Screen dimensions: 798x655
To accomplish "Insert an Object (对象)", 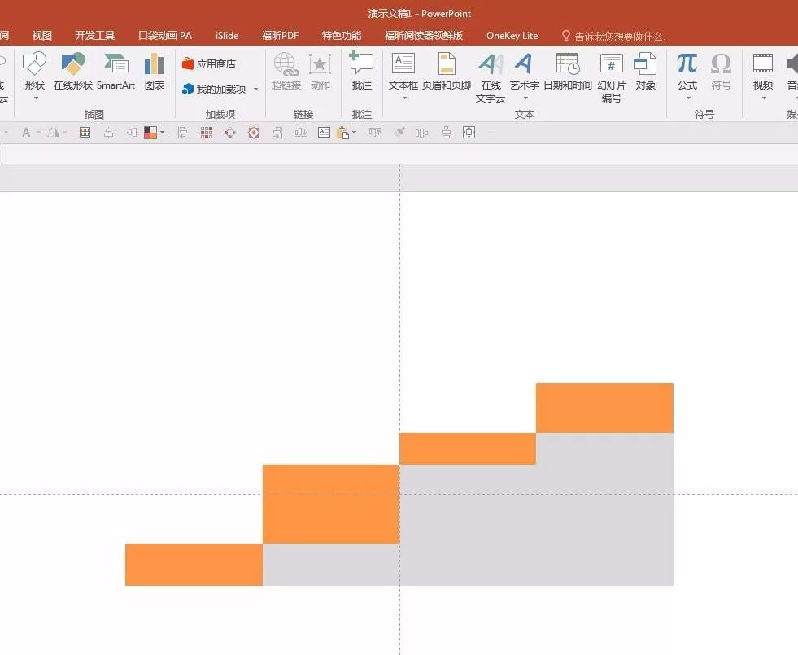I will pos(645,72).
